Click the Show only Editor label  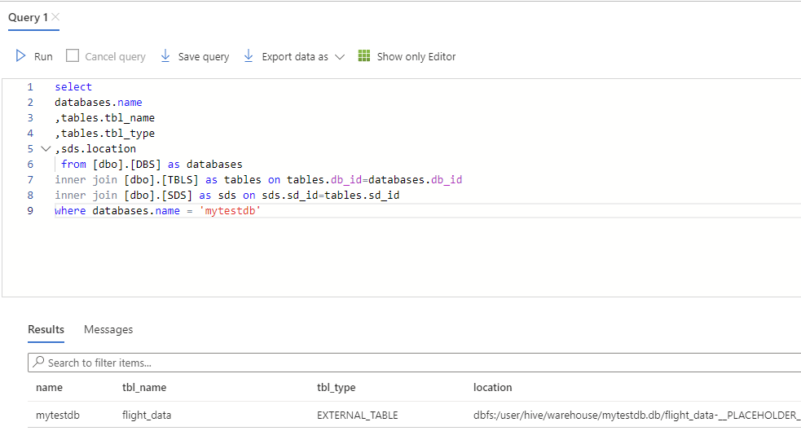(416, 57)
